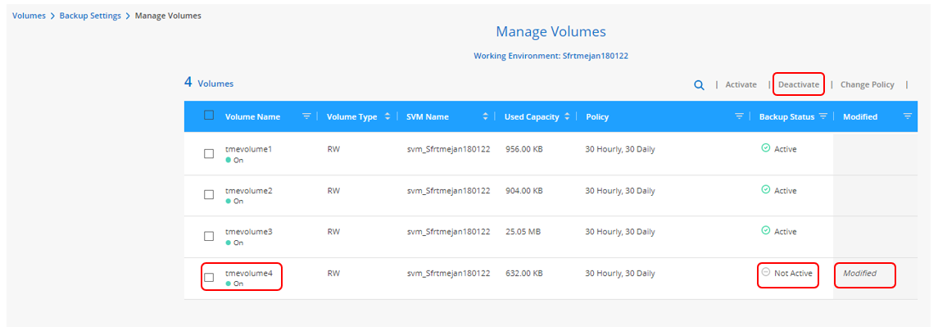Screen dimensions: 938x336
Task: Click the Volume Type column header
Action: [x=351, y=117]
